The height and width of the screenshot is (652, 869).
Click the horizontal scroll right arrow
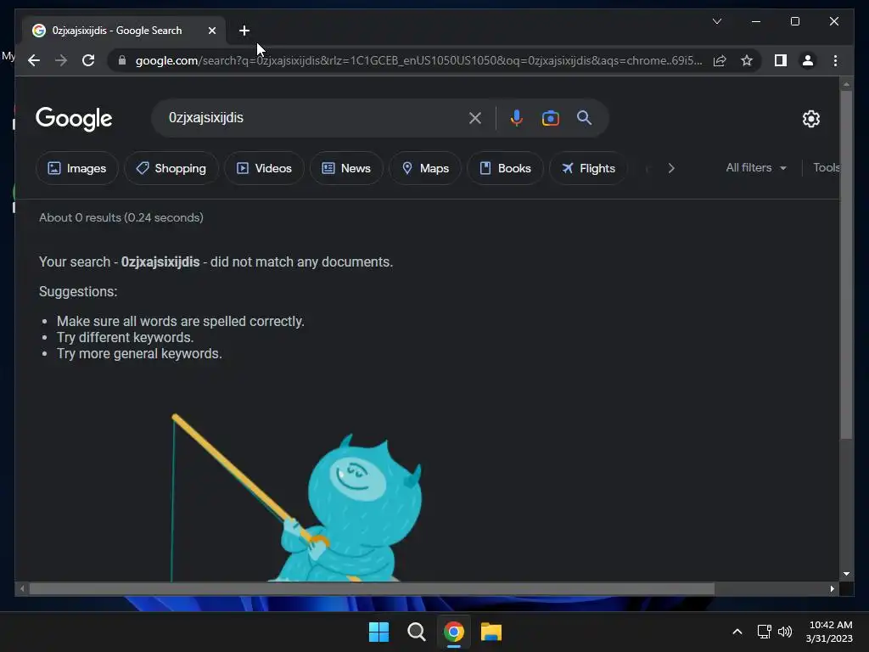point(832,589)
